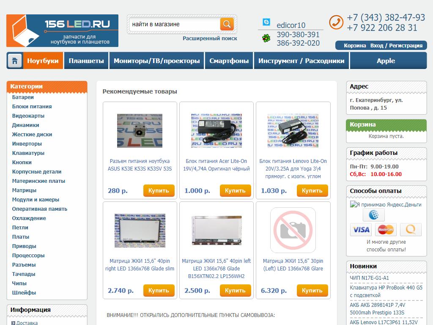433x325 pixels.
Task: Click the home icon in navigation bar
Action: (14, 61)
